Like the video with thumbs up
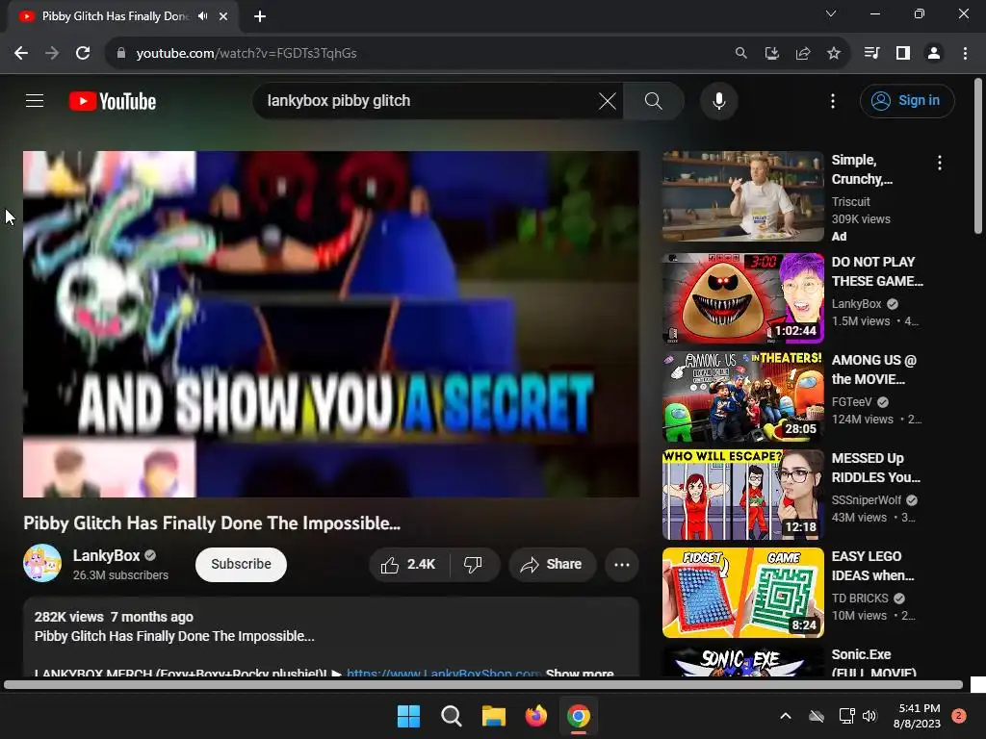Screen dimensions: 986x739 click(408, 564)
